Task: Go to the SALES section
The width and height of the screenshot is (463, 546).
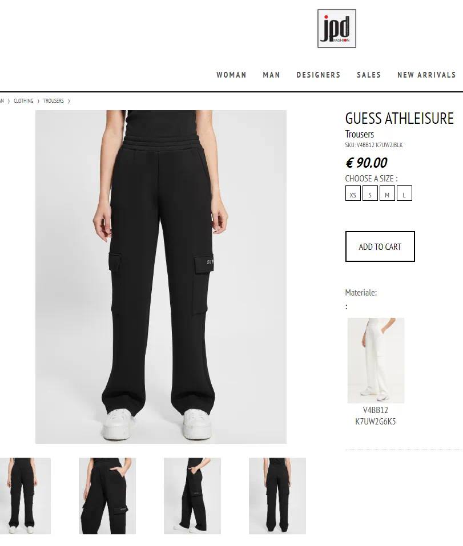Action: point(369,75)
